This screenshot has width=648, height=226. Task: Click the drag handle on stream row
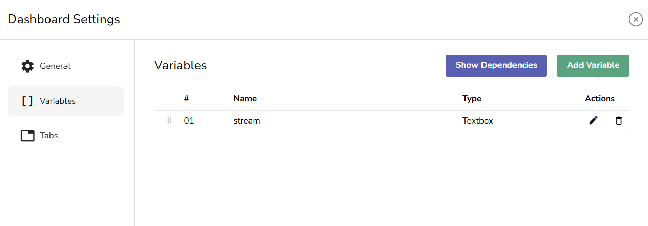(x=169, y=121)
